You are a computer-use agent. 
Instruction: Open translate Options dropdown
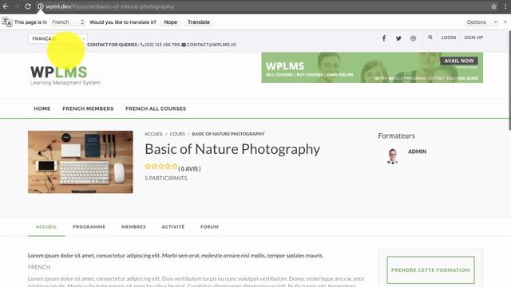click(x=481, y=22)
